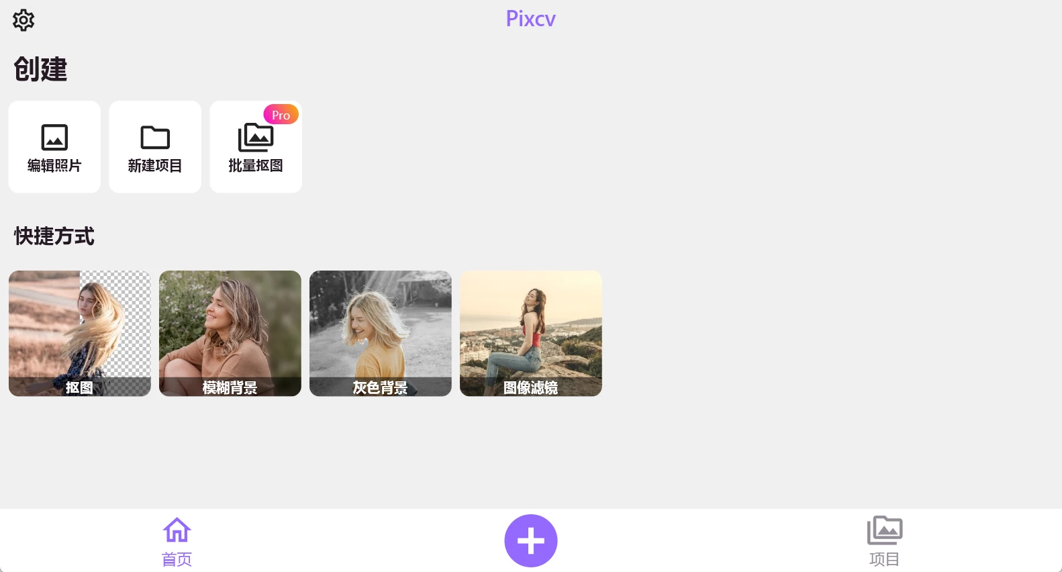Switch to the 首页 tab label
Viewport: 1062px width, 572px height.
177,559
